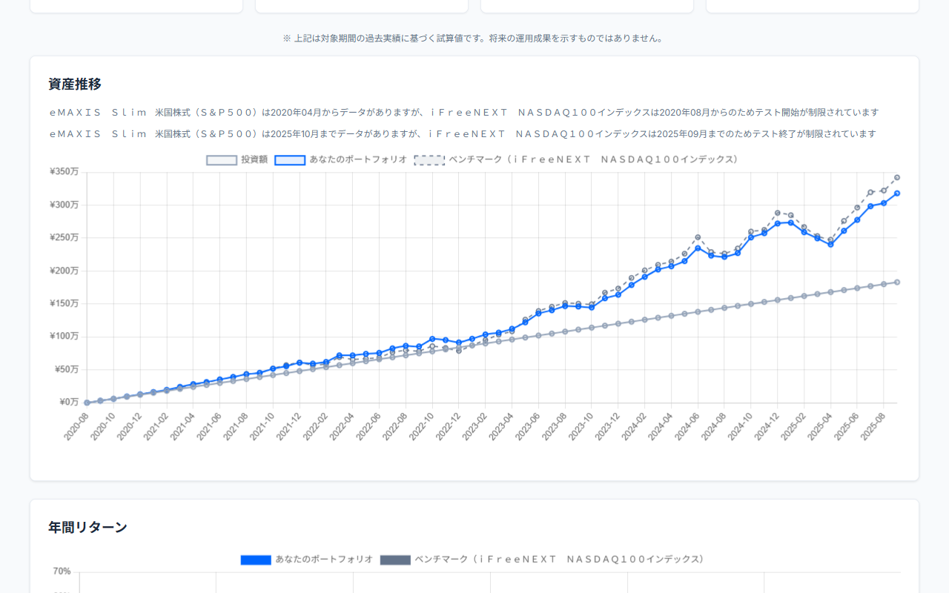The width and height of the screenshot is (949, 593).
Task: Click the first data point at 2020-08
Action: (x=87, y=401)
